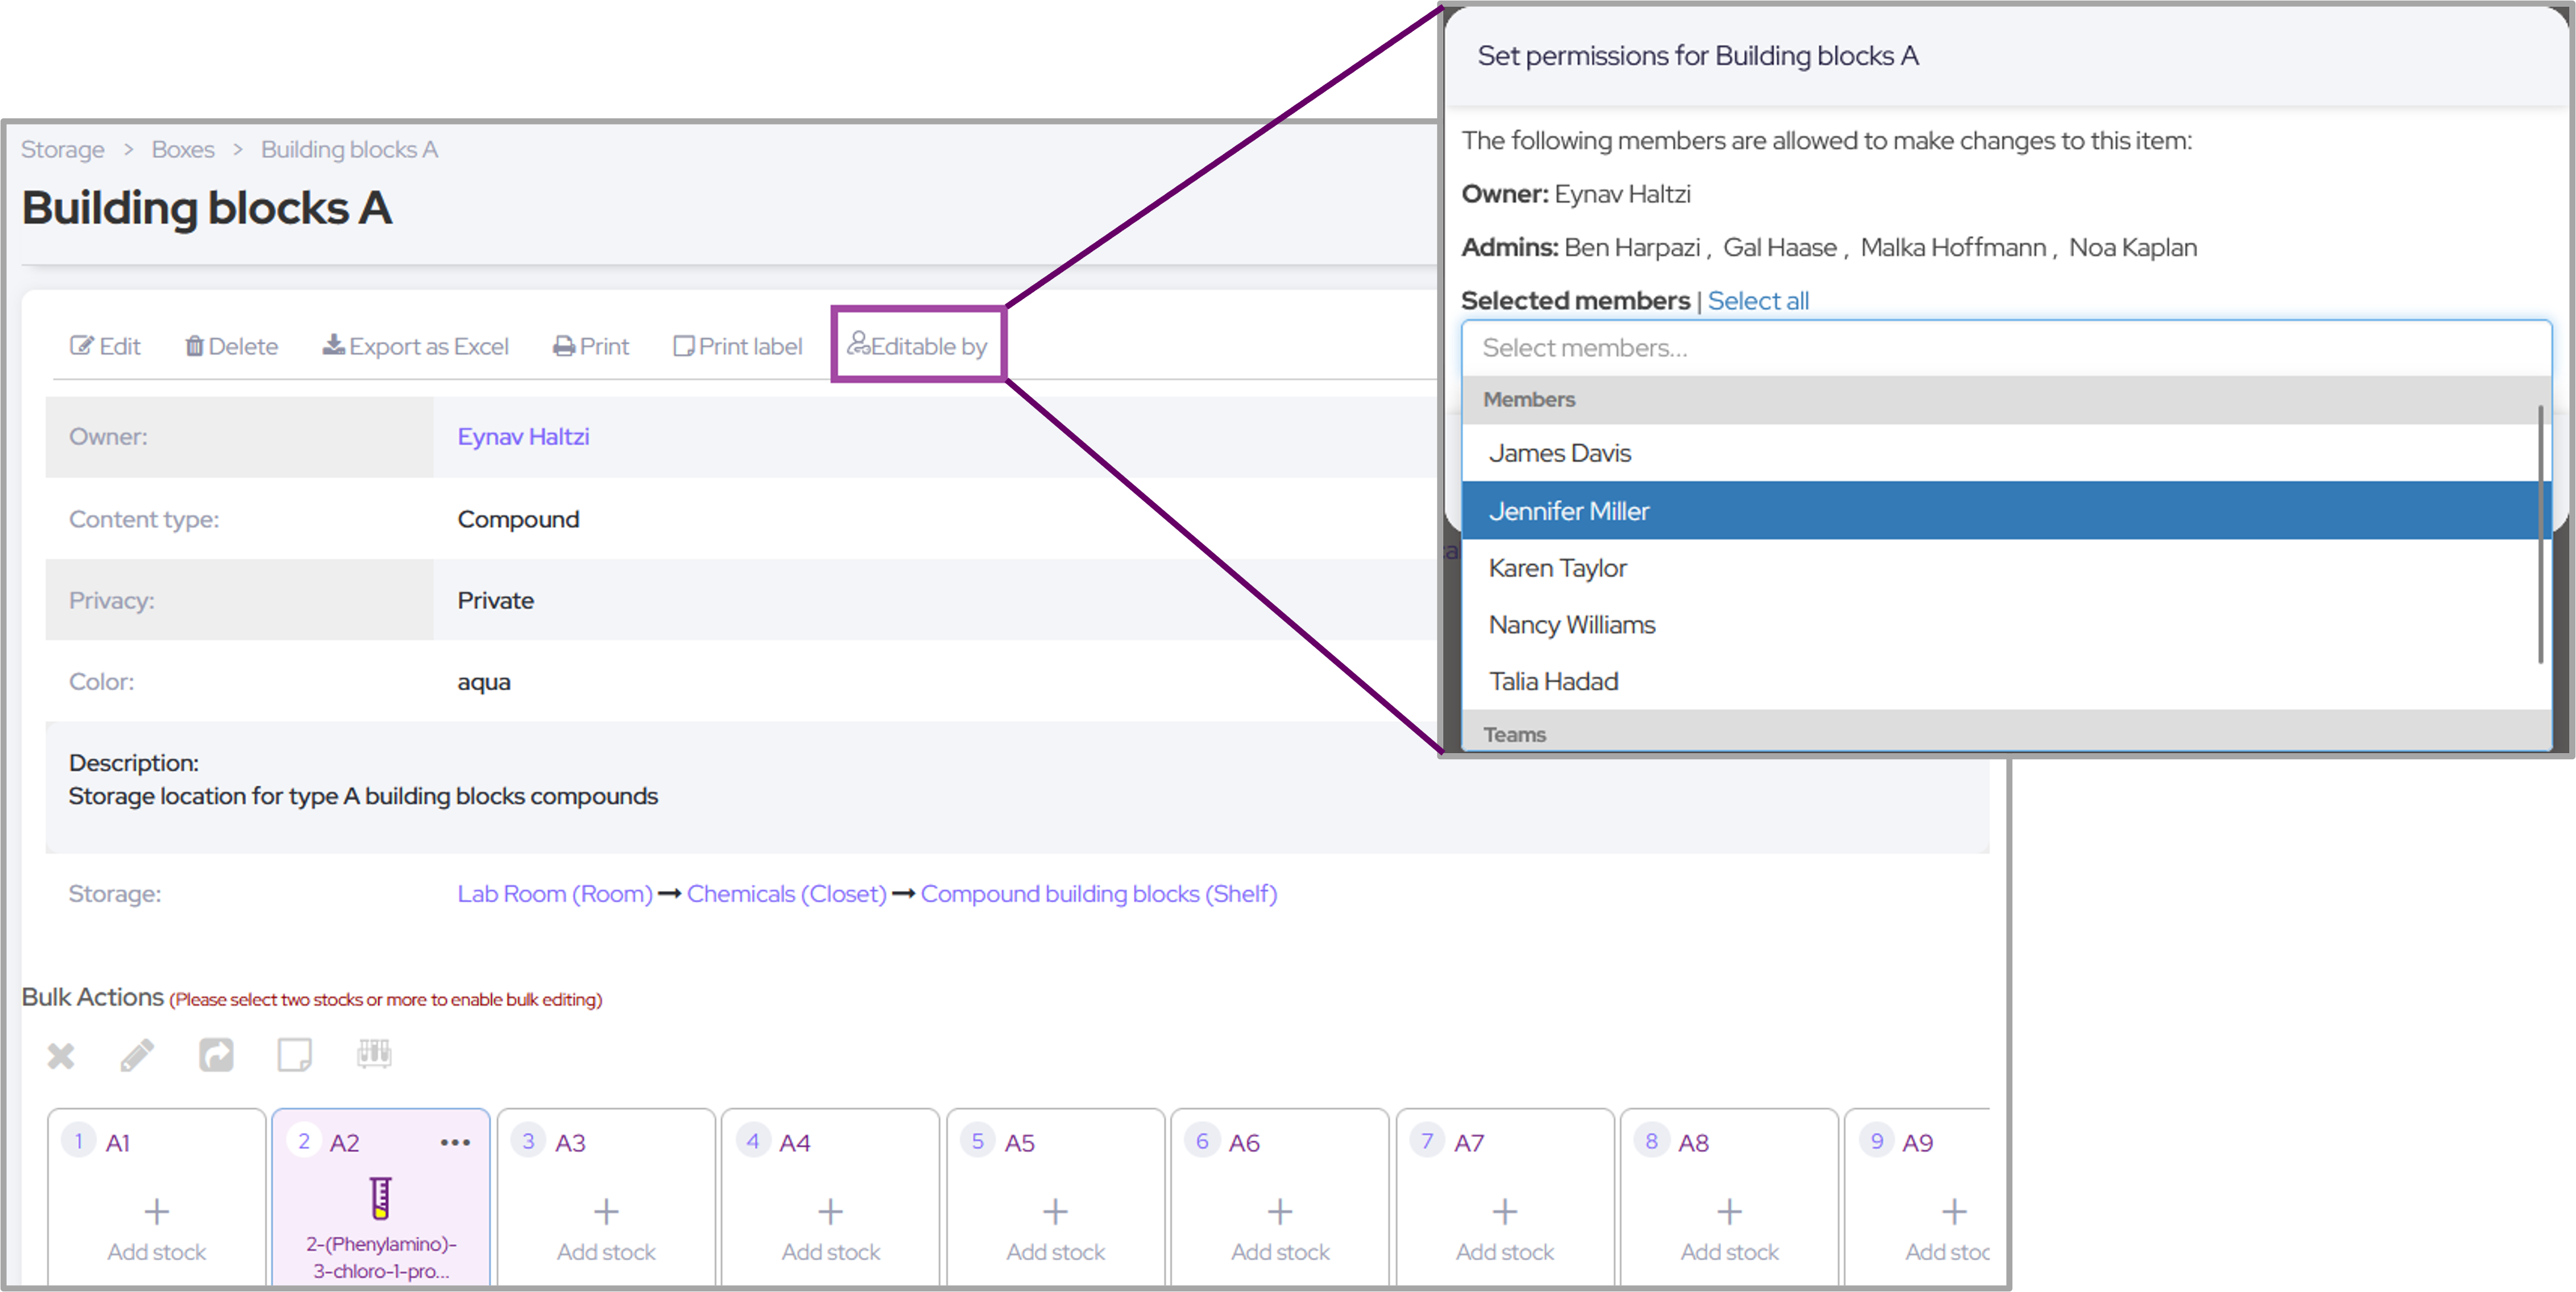Click Export as Excel download icon
The image size is (2576, 1292).
coord(333,345)
